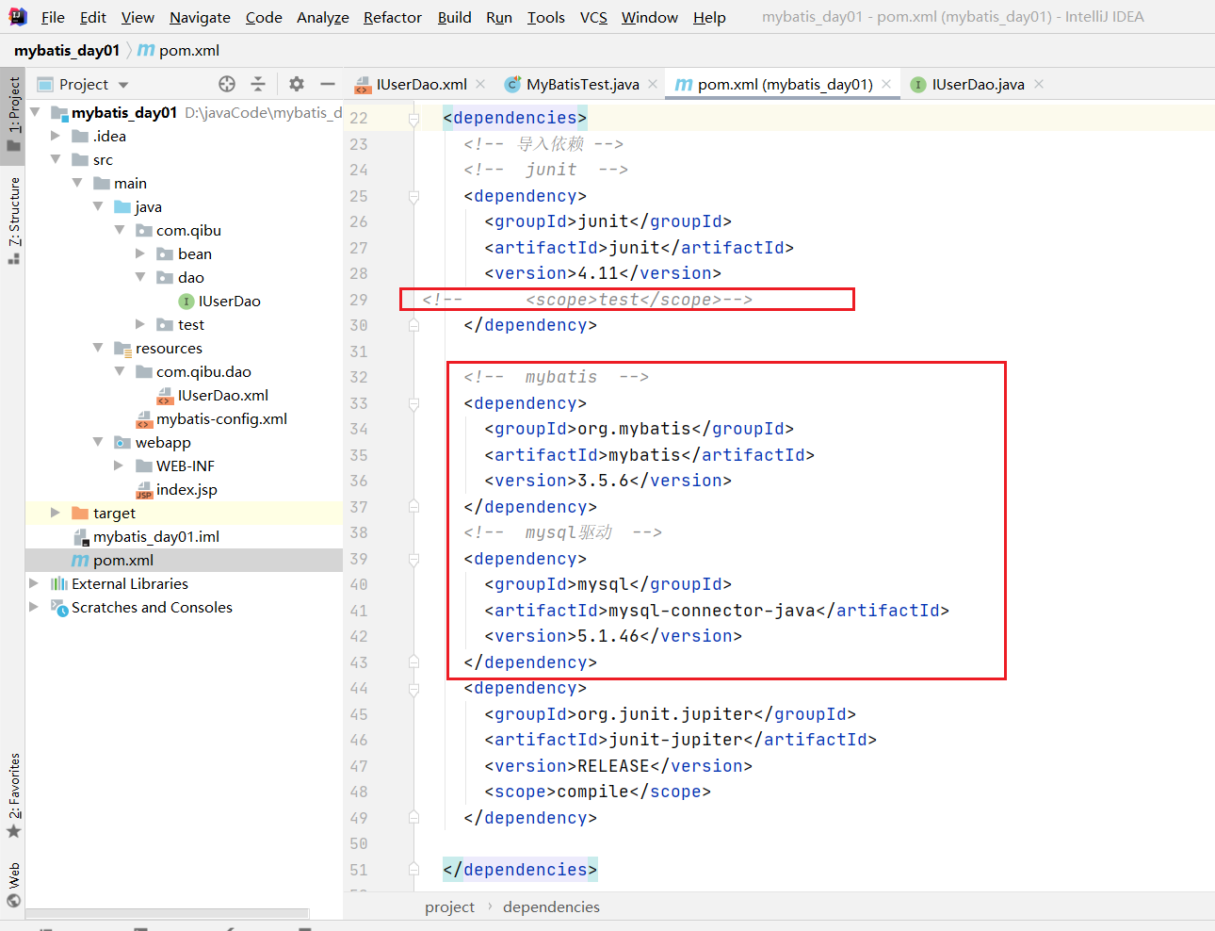Click the collapse all icon in Project panel
This screenshot has height=931, width=1215.
(258, 84)
